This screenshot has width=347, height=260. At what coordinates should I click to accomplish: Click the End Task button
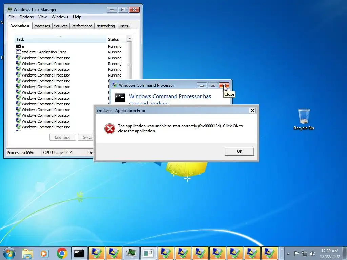[x=62, y=137]
